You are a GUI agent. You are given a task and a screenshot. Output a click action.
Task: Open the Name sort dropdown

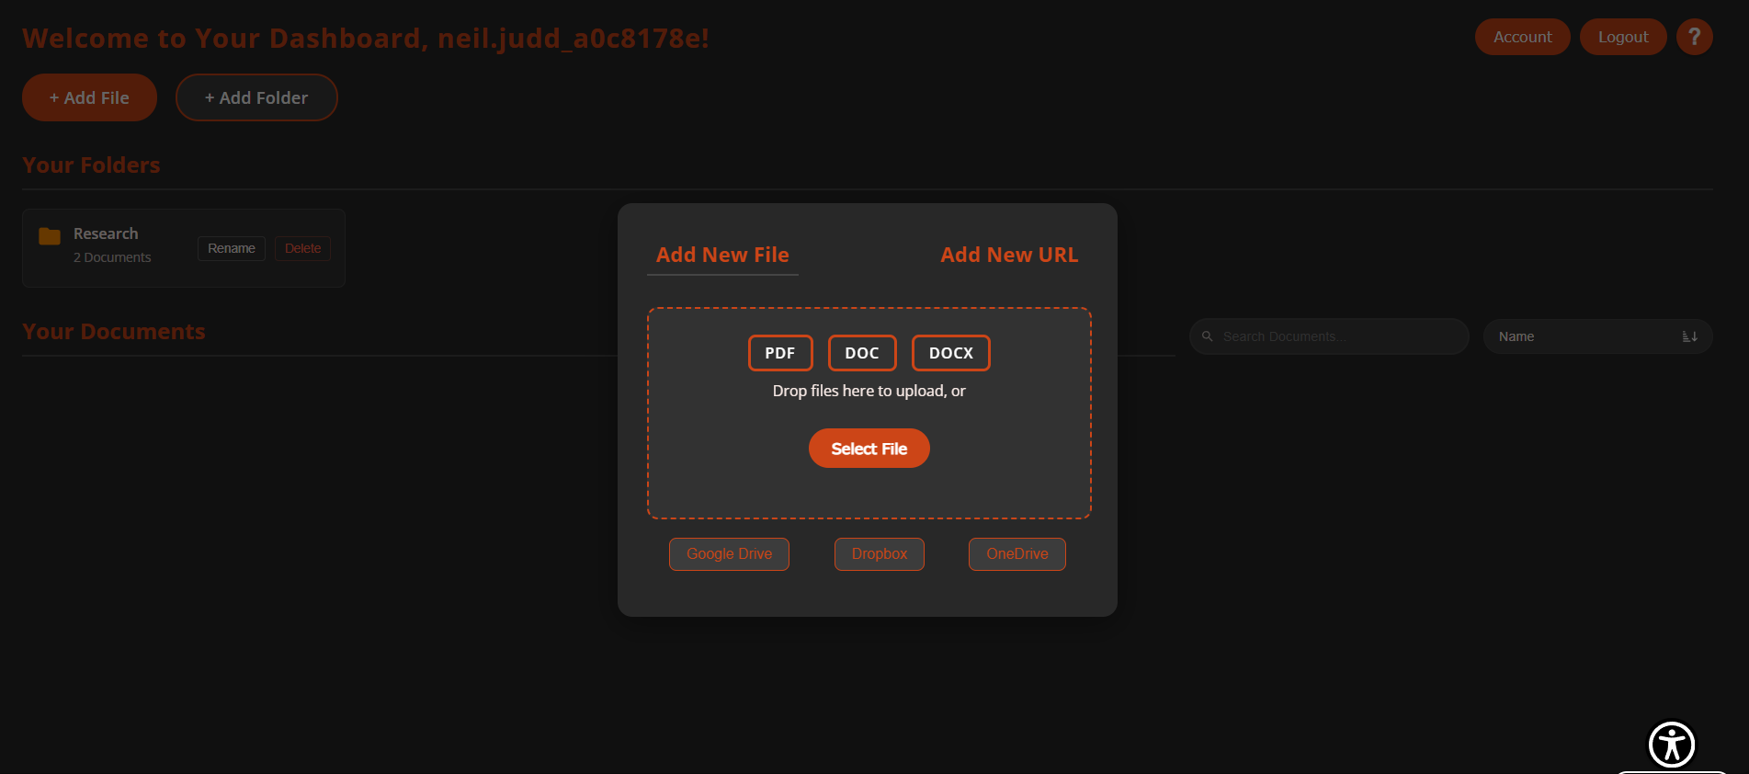[1585, 336]
